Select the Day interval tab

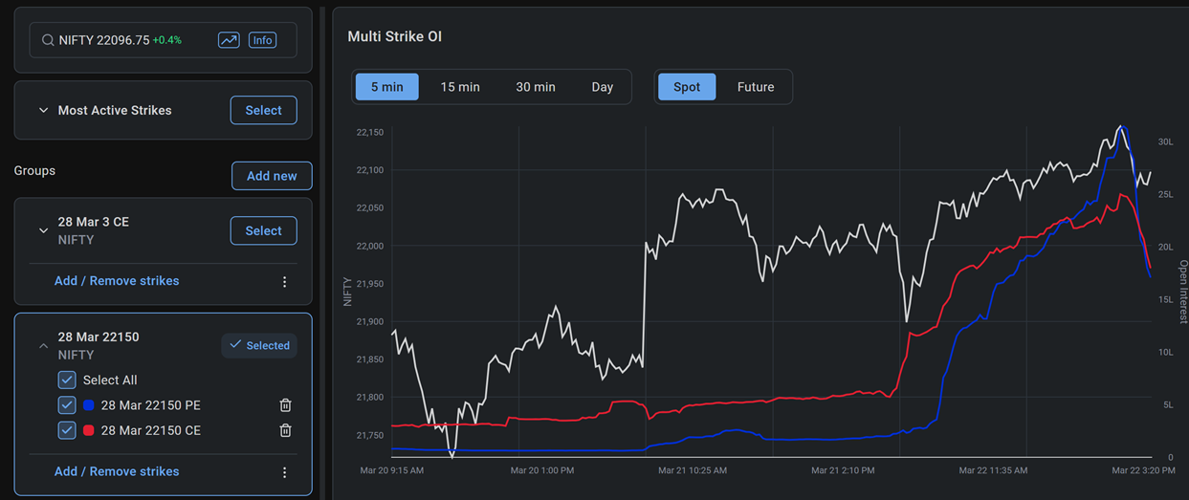pyautogui.click(x=602, y=87)
